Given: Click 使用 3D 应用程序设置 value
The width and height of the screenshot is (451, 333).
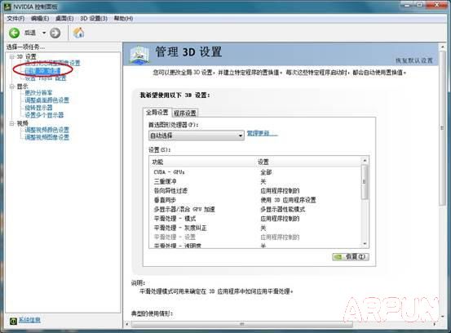Looking at the screenshot, I should tap(288, 200).
